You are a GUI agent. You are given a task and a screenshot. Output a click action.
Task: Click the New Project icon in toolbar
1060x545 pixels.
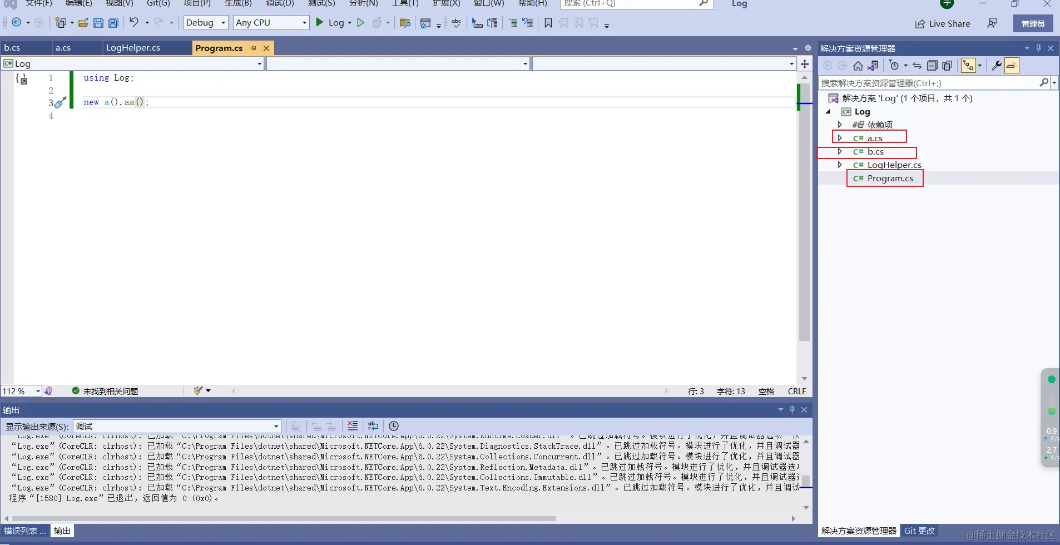(x=61, y=23)
